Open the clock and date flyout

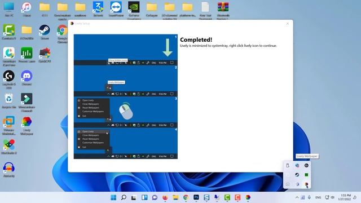coord(345,197)
